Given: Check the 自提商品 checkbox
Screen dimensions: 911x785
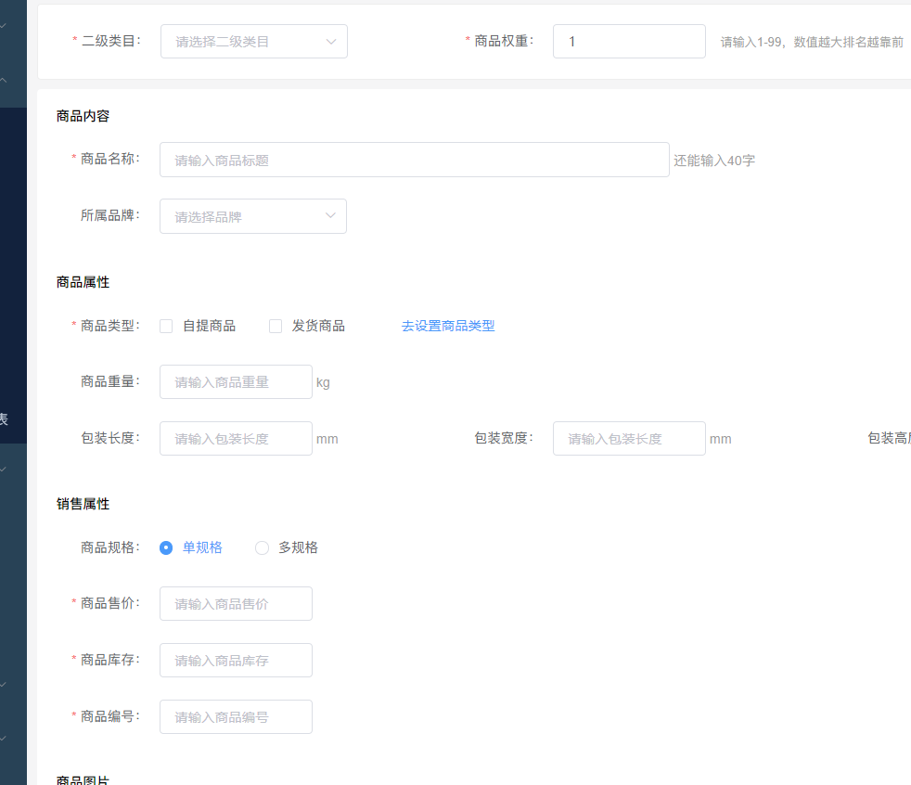Looking at the screenshot, I should [x=166, y=326].
